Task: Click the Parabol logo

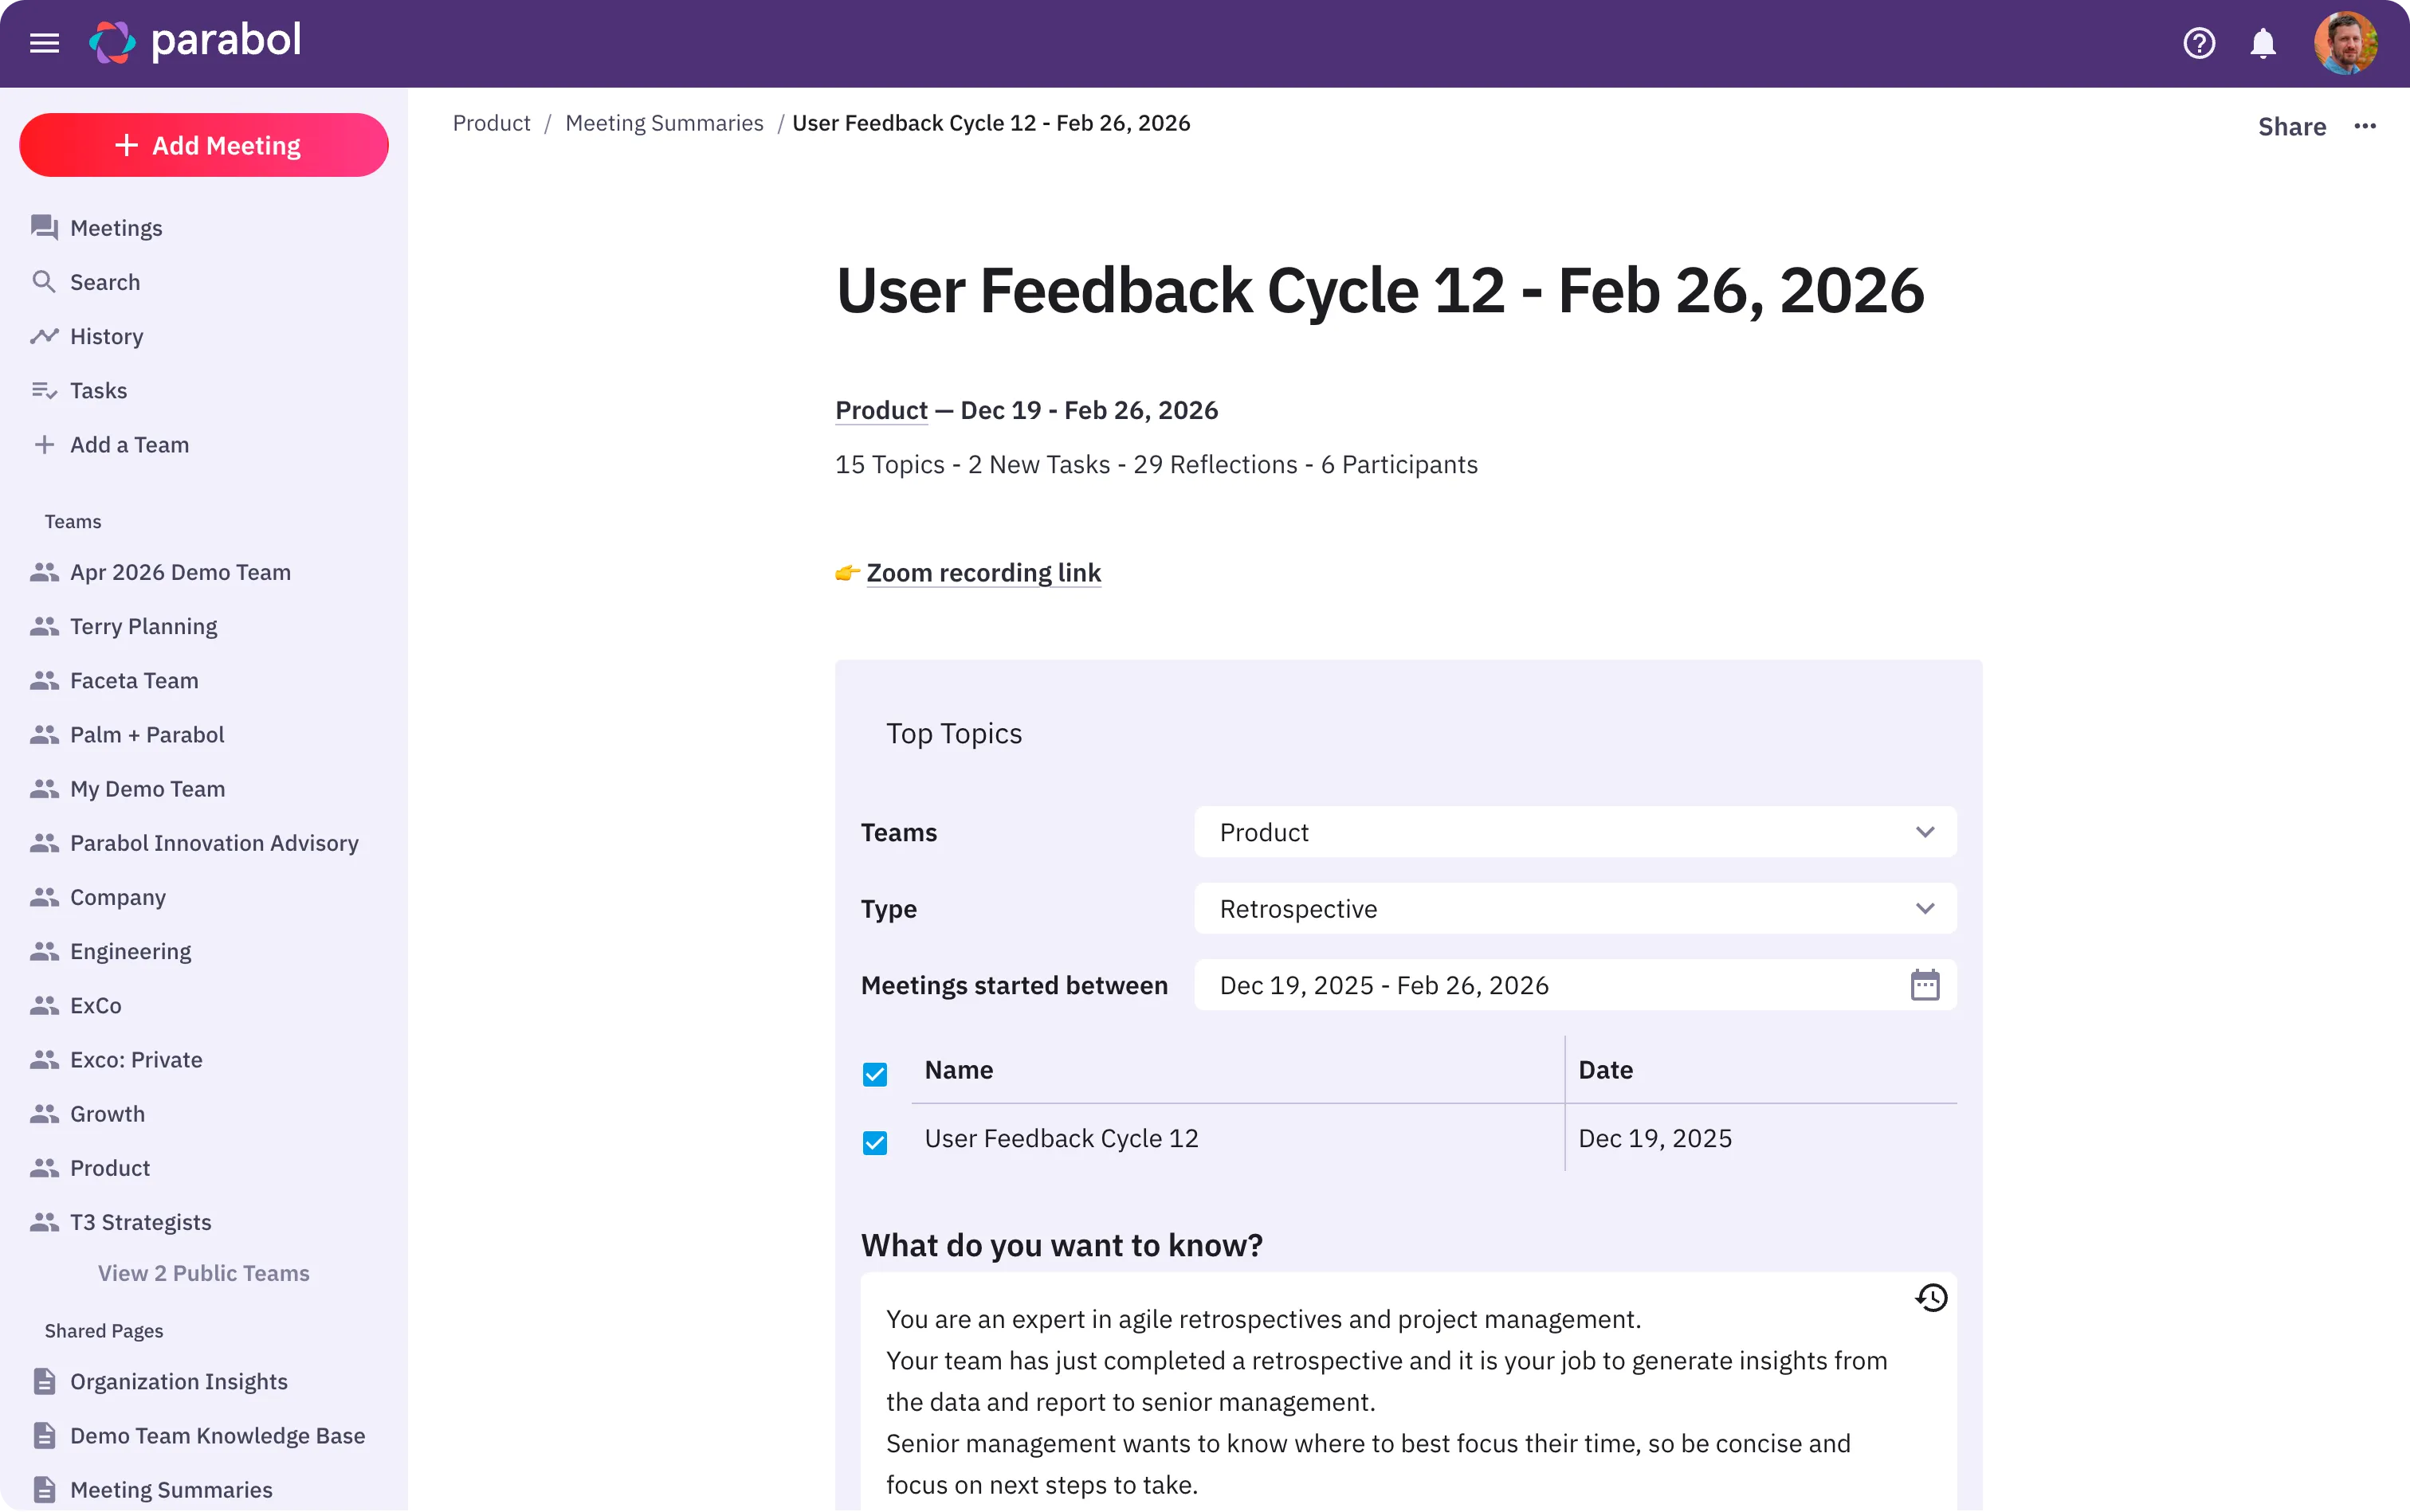Action: pos(195,42)
